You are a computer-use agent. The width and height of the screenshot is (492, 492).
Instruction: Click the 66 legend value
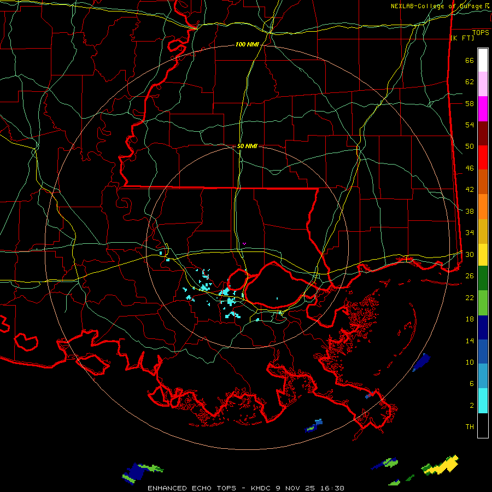pos(470,61)
